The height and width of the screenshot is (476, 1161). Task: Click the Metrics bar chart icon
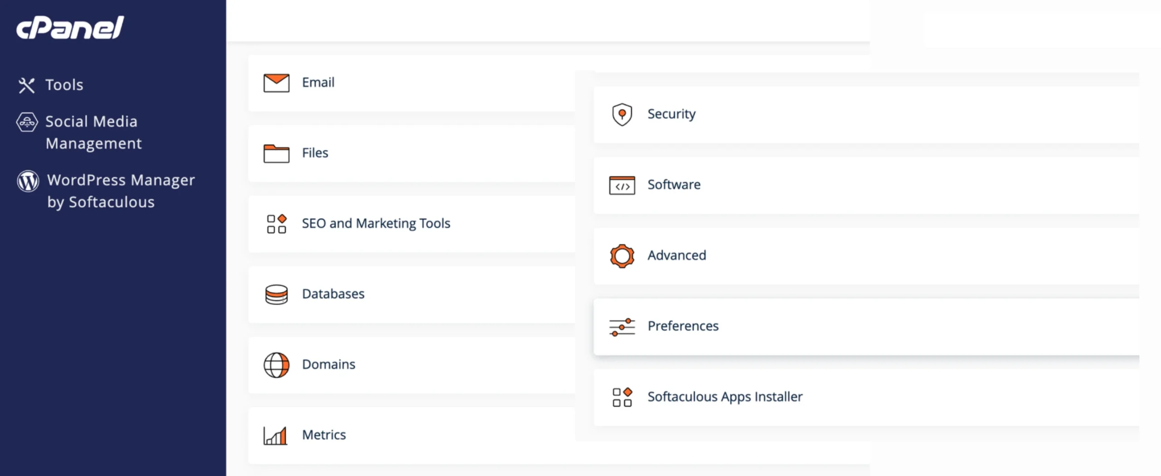[275, 436]
